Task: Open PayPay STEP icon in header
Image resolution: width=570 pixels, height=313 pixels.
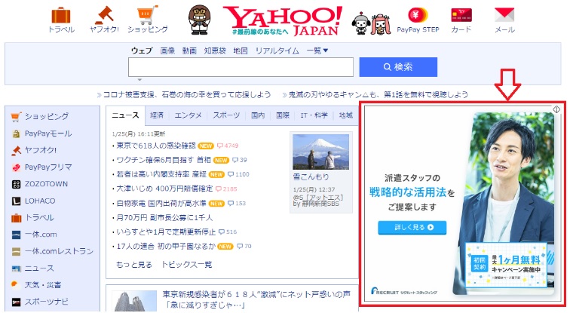Action: click(x=418, y=15)
